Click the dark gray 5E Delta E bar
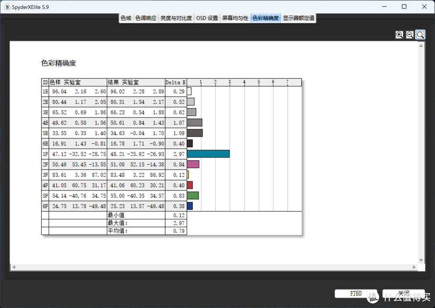Viewport: 435px width, 308px height. click(195, 133)
